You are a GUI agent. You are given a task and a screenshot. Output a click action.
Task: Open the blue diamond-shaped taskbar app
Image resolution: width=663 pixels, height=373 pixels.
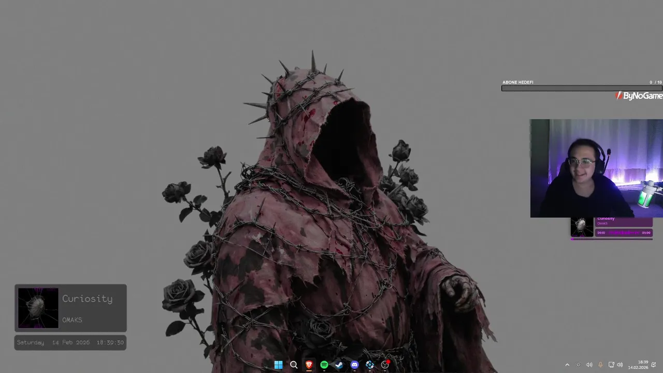(370, 365)
